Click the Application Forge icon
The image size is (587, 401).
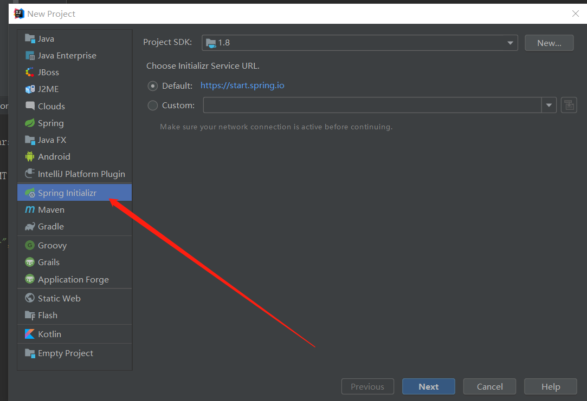tap(30, 279)
